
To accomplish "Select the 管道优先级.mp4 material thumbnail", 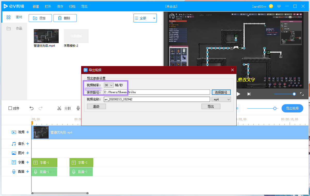I will point(46,36).
